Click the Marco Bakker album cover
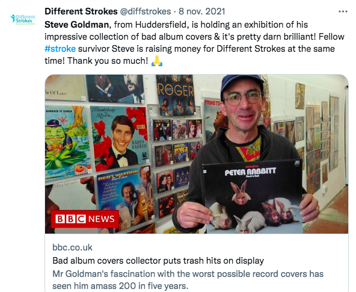 (x=120, y=138)
